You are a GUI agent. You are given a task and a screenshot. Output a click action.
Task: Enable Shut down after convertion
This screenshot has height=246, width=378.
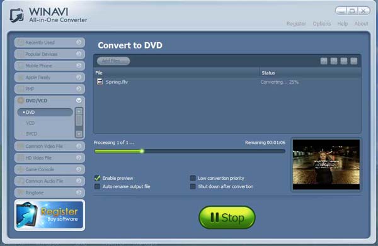(193, 186)
